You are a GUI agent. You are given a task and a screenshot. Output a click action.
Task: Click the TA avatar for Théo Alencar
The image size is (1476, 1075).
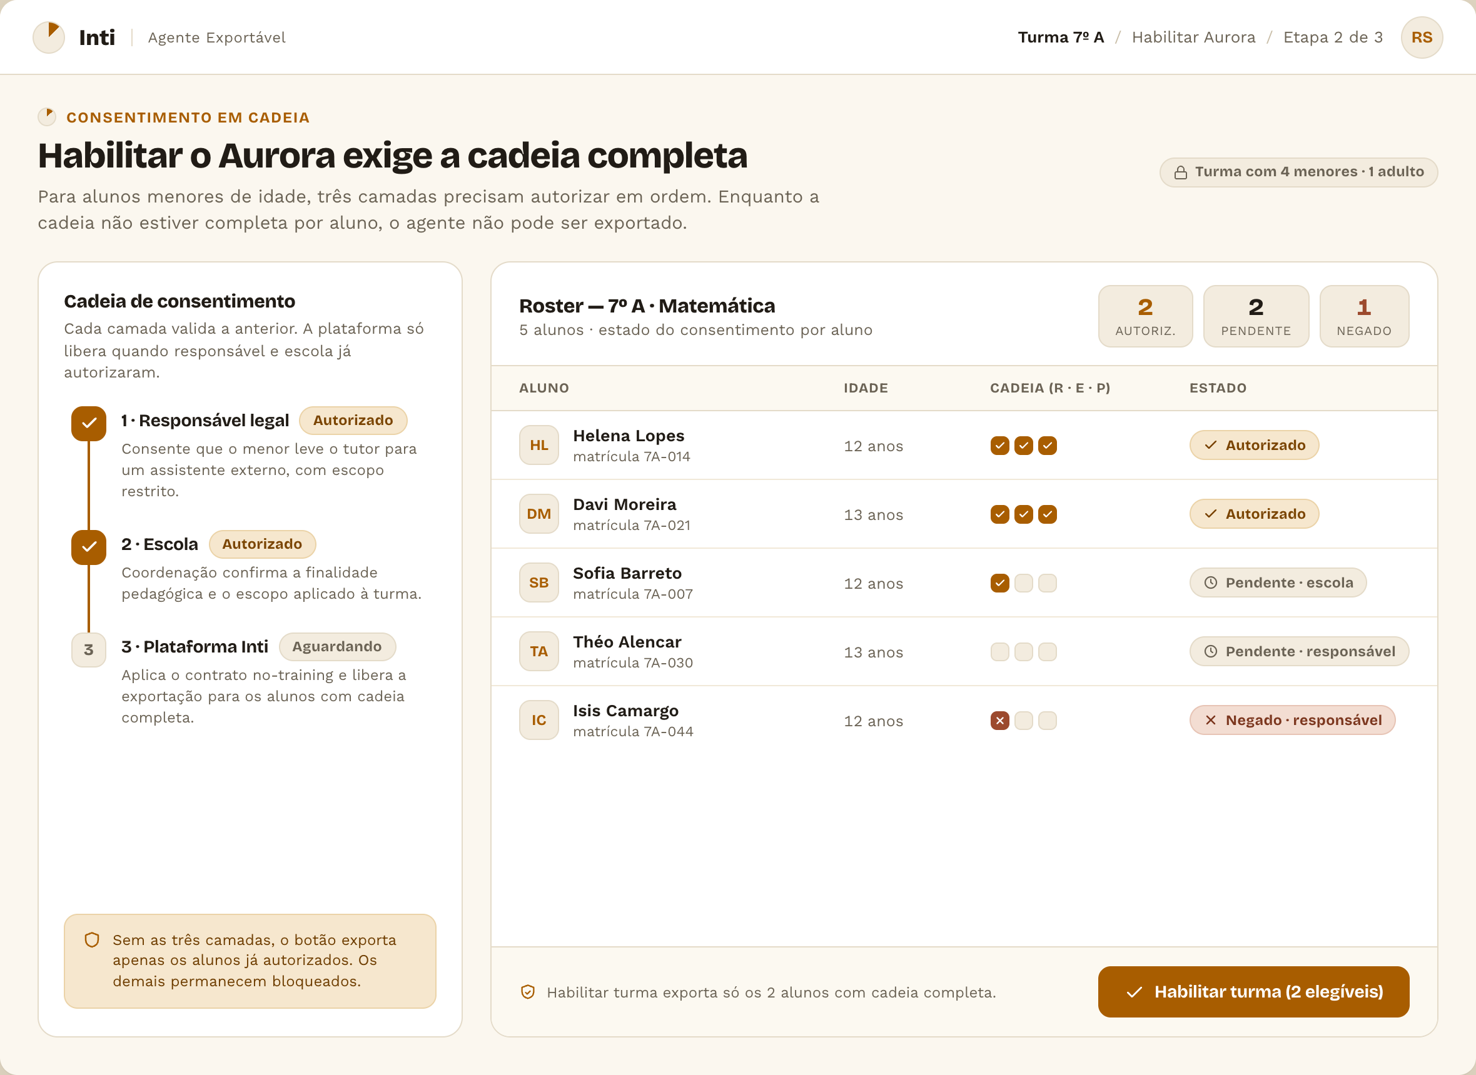539,651
